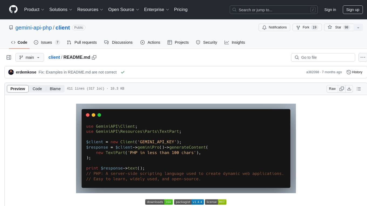Click the Star count 98

click(346, 28)
